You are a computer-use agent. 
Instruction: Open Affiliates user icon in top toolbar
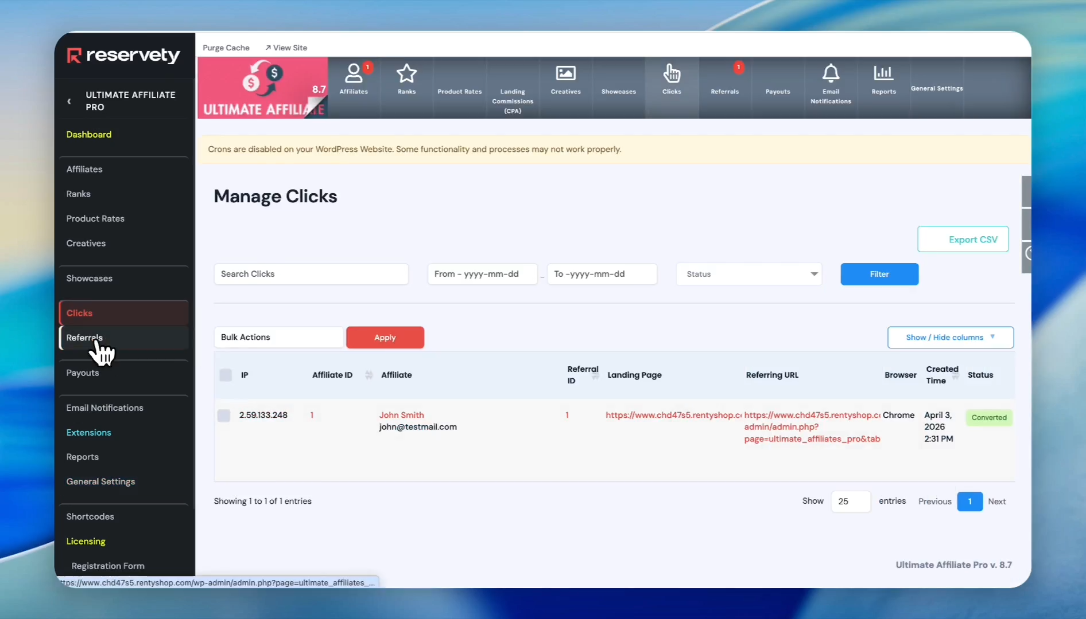pos(354,74)
